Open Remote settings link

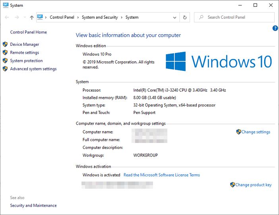pos(25,53)
